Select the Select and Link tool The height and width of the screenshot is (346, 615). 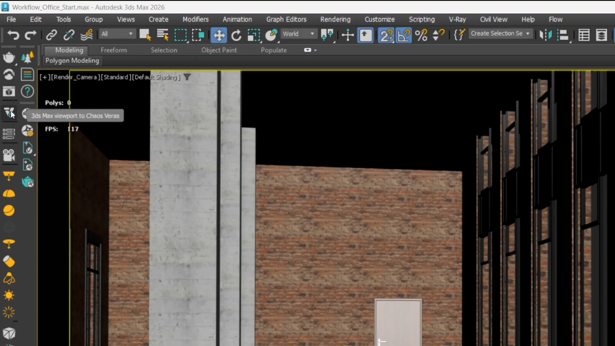point(51,35)
